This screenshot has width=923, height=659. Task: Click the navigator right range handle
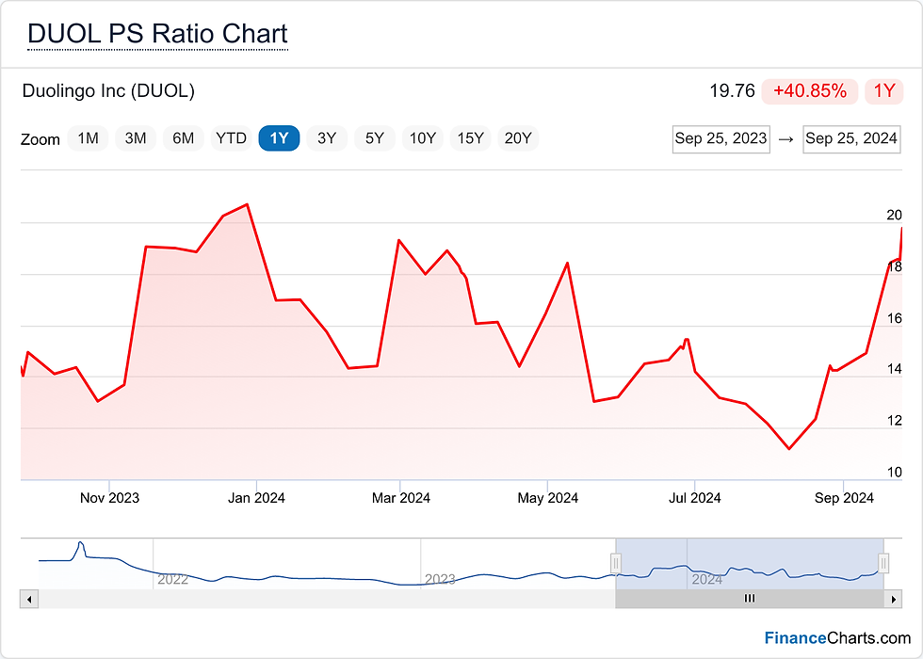coord(883,563)
